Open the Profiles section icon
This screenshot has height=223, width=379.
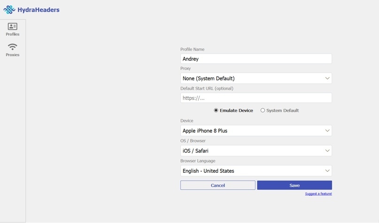[13, 26]
